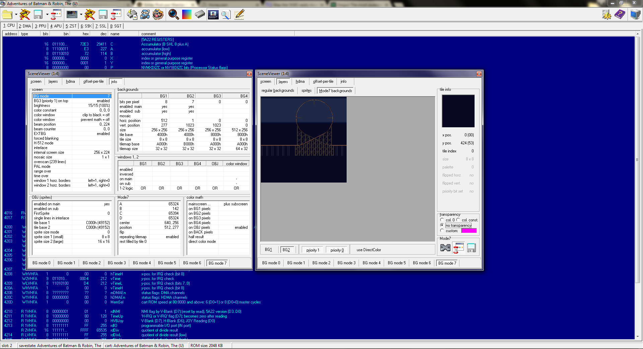The image size is (643, 349).
Task: Close the left SceneViewer window
Action: click(249, 74)
